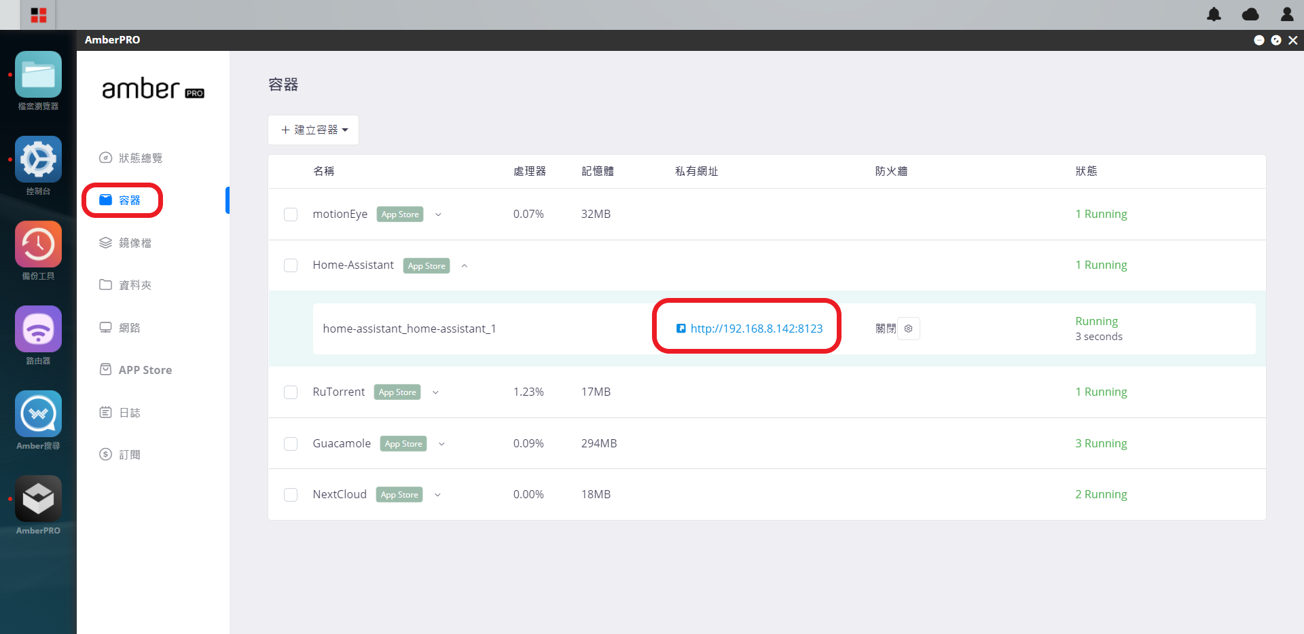The image size is (1304, 634).
Task: Open the 檔案瀏覽器 file browser desktop icon
Action: pos(38,75)
